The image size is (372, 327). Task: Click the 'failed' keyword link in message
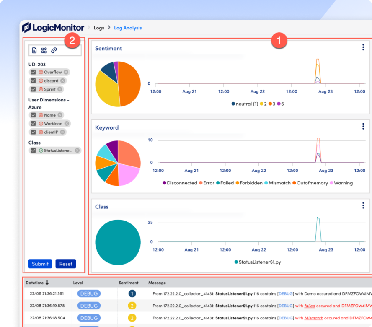(x=310, y=306)
